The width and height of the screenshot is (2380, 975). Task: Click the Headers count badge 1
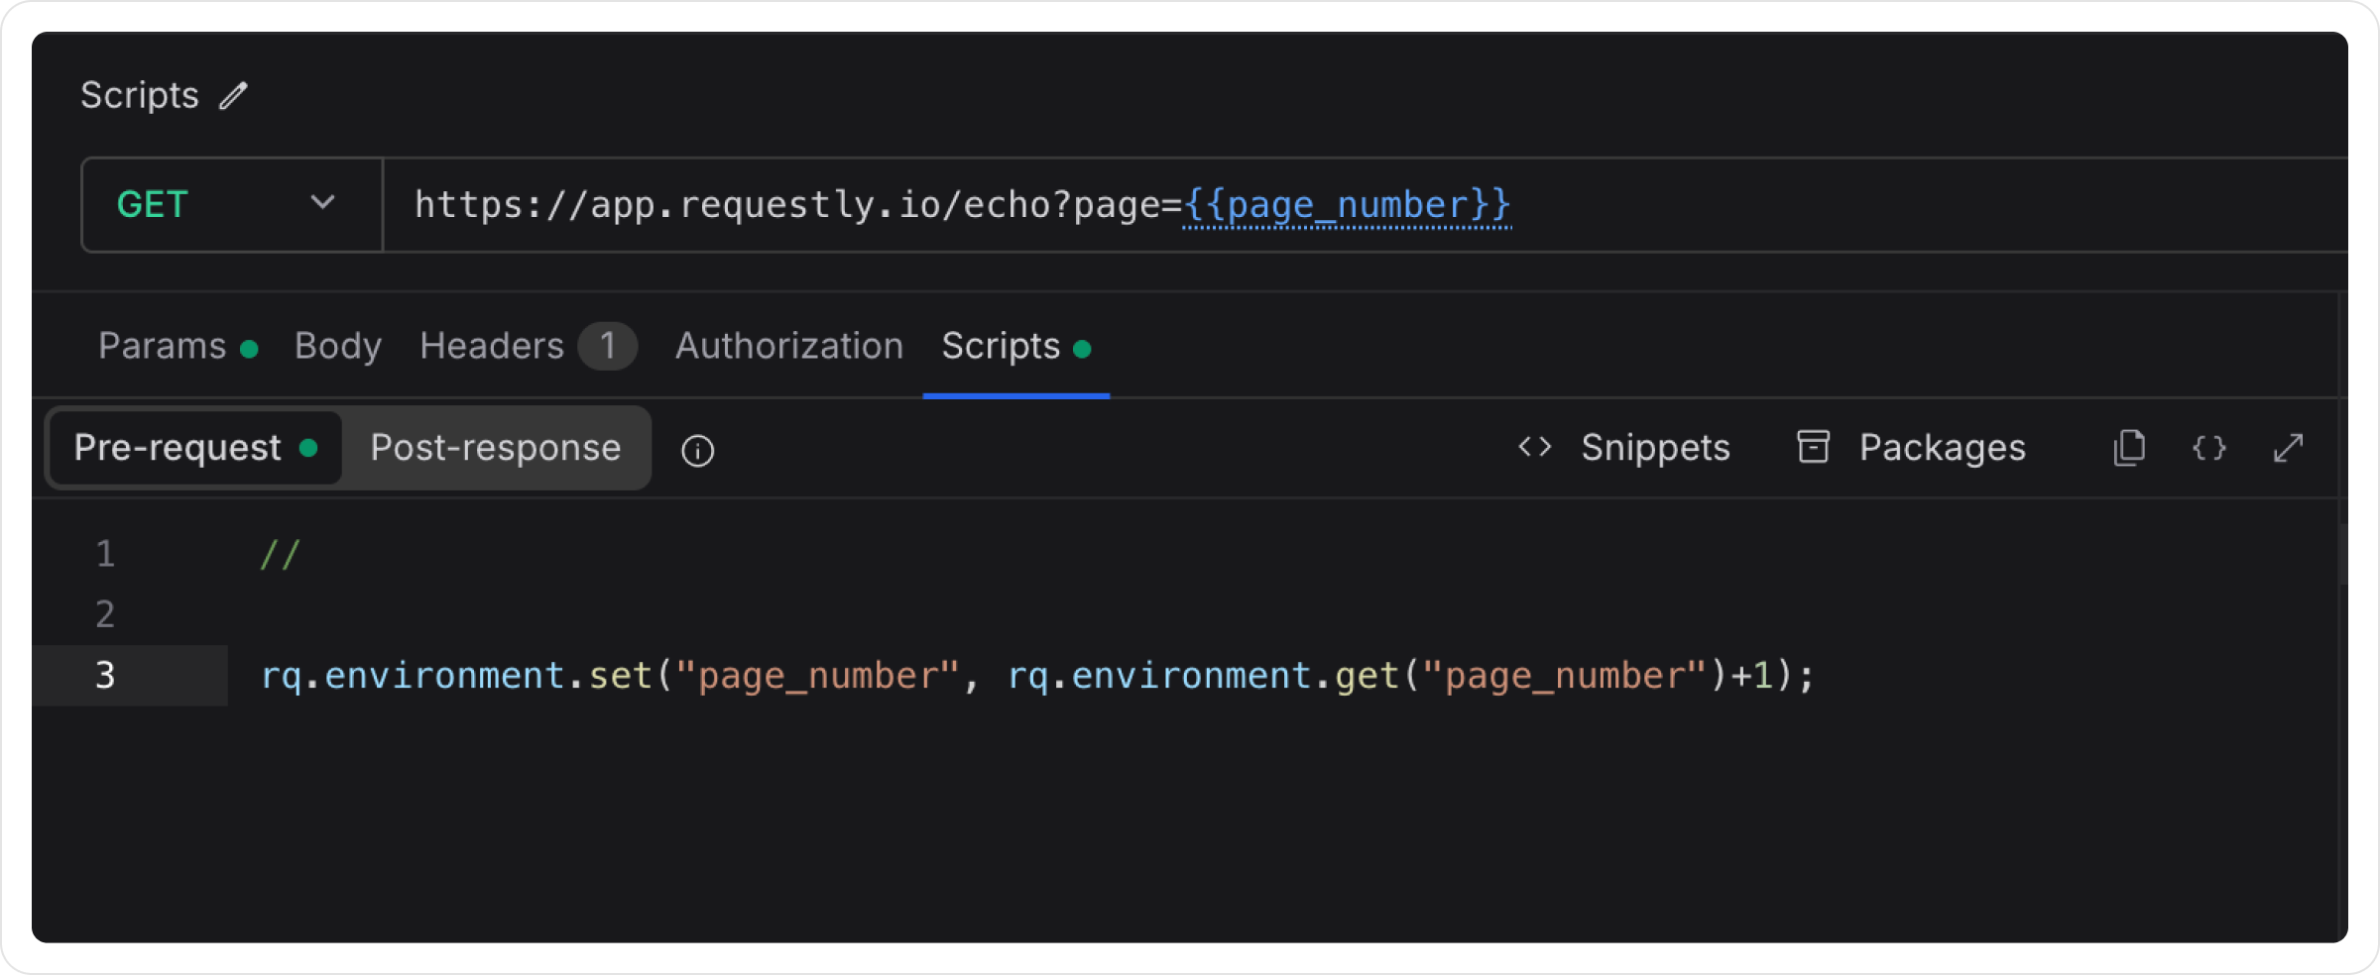pyautogui.click(x=608, y=346)
